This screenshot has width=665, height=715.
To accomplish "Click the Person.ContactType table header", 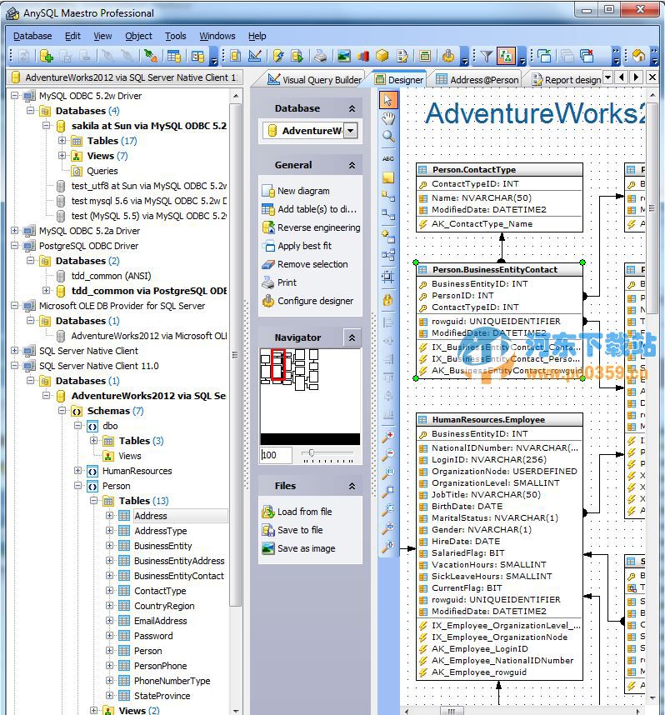I will (x=499, y=170).
